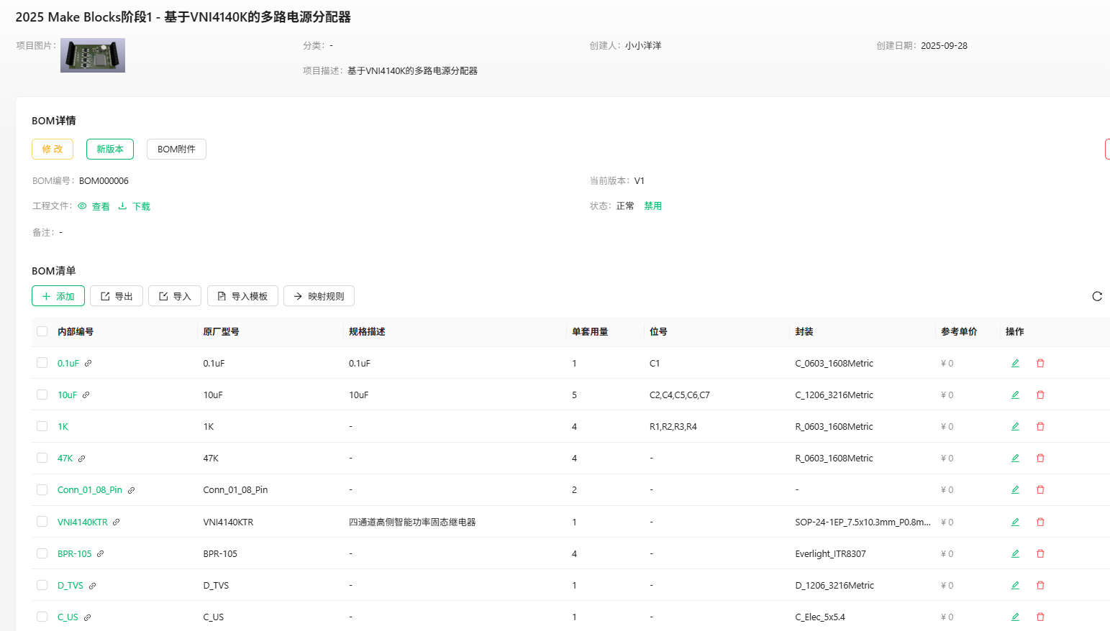Click the link icon next to VNI4140KTR
The height and width of the screenshot is (631, 1110).
click(117, 522)
